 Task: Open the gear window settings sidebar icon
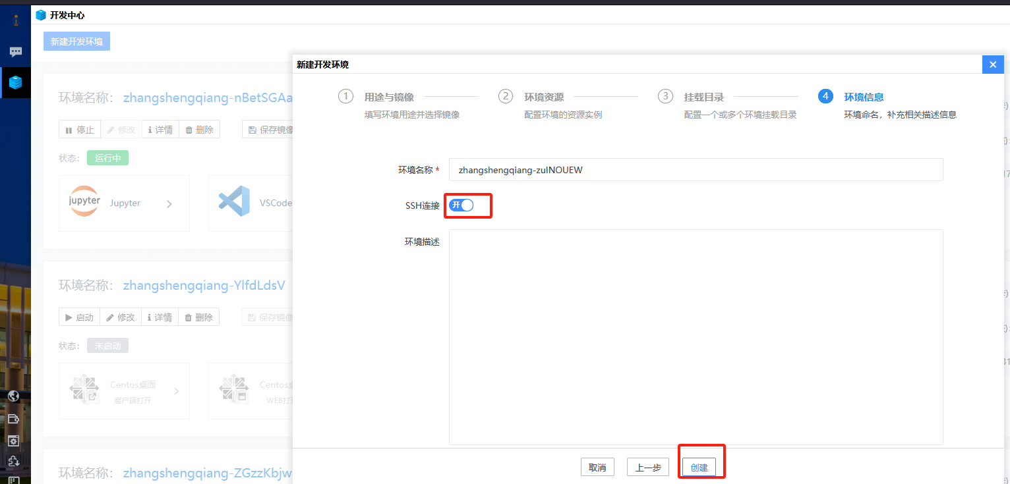pyautogui.click(x=13, y=441)
